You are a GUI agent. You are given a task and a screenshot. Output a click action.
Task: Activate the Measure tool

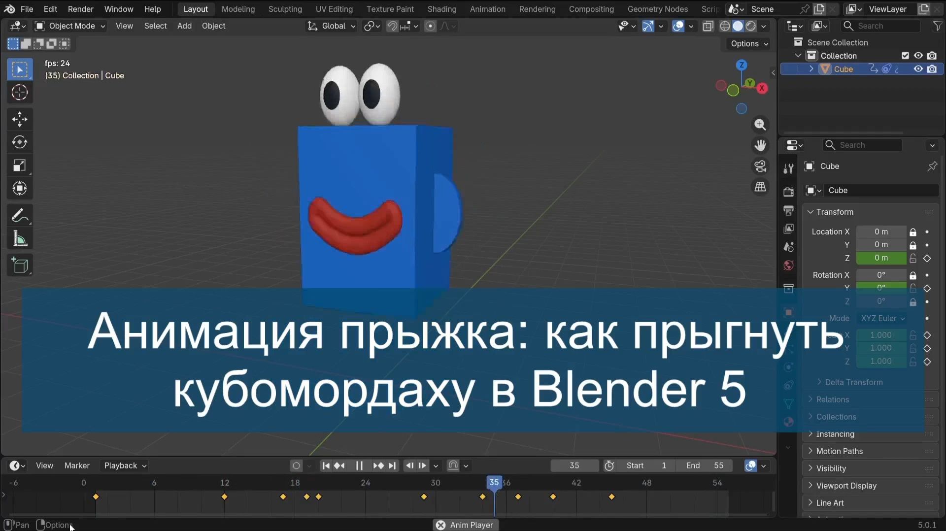click(x=20, y=238)
